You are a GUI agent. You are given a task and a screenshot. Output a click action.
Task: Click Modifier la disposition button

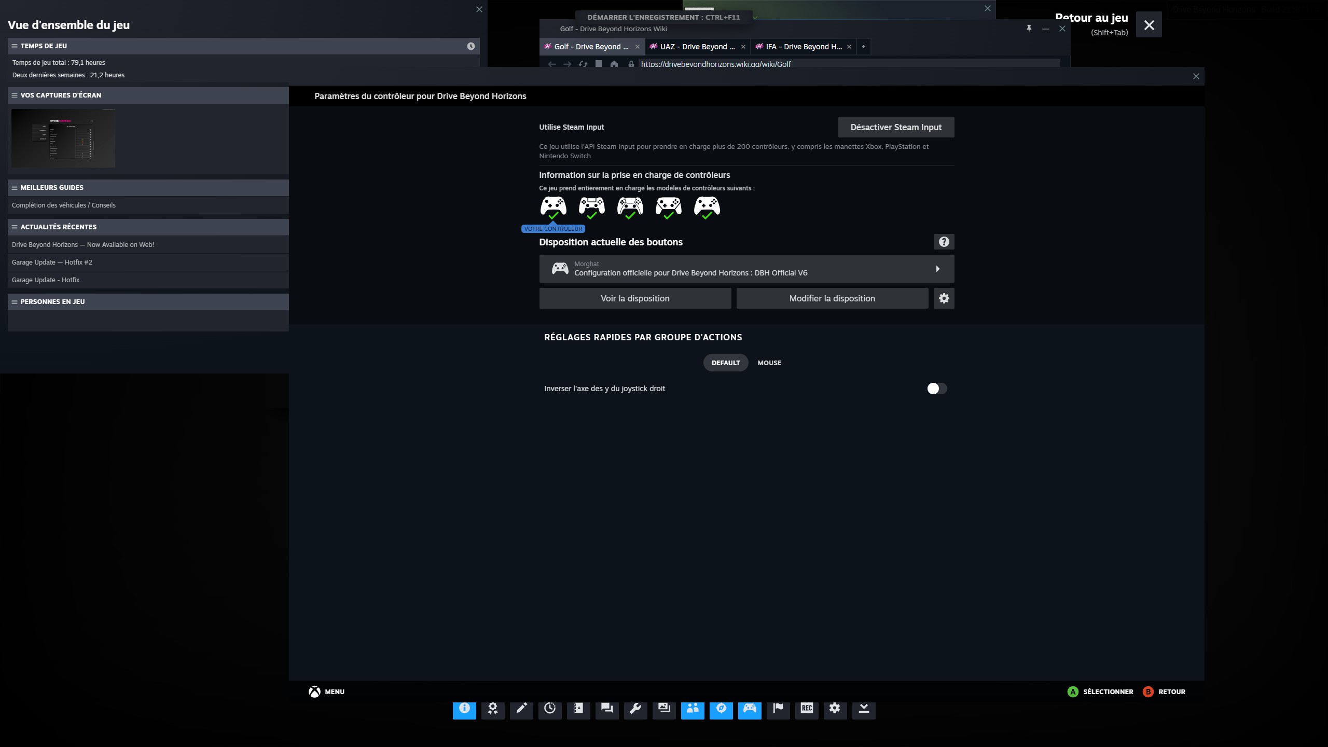coord(832,298)
